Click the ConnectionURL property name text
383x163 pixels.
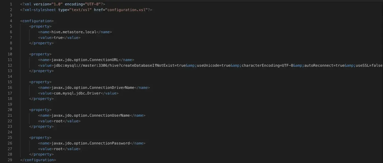85,60
